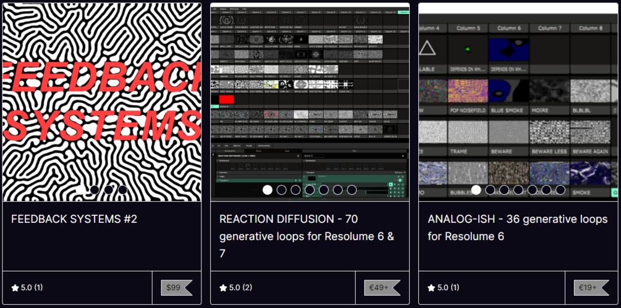This screenshot has width=621, height=308.
Task: Open the ANALOG-ISH preview screenshot
Action: pos(518,102)
